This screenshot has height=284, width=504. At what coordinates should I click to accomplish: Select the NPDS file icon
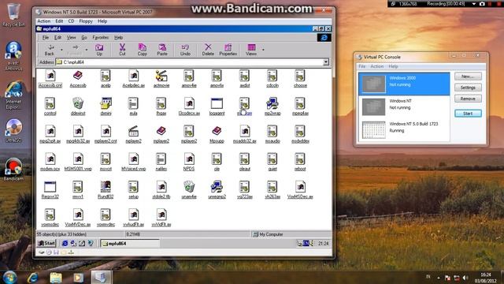coord(189,162)
